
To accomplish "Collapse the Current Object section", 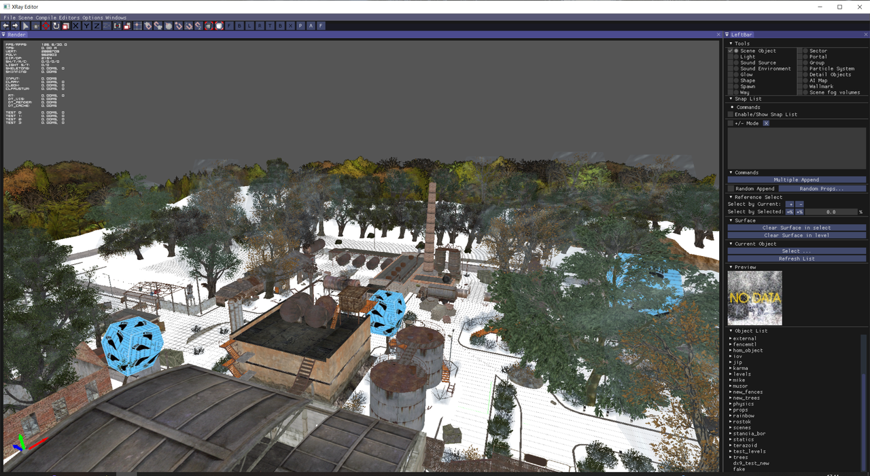I will tap(731, 244).
